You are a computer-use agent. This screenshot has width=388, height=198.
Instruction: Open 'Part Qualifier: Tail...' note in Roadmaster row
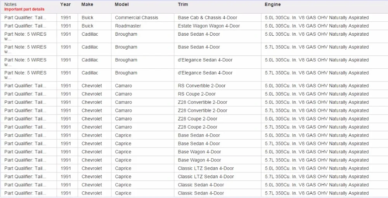[x=25, y=26]
